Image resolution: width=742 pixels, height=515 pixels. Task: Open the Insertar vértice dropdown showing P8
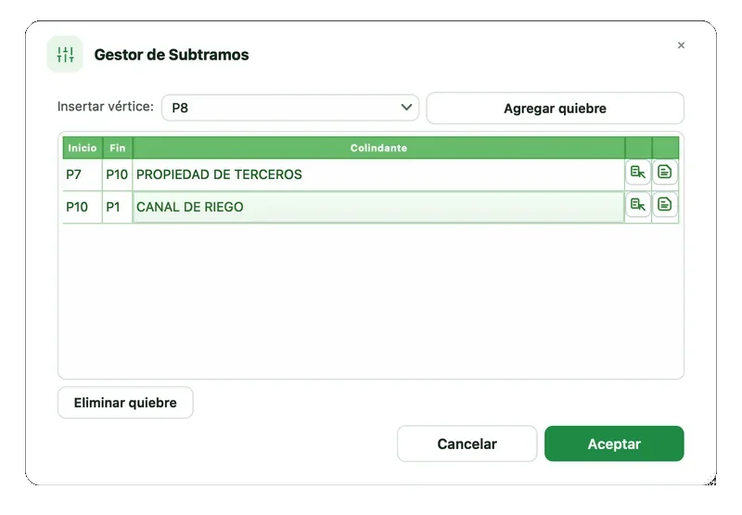(x=290, y=108)
